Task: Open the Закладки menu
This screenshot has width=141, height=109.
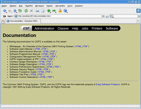Action: coord(39,6)
